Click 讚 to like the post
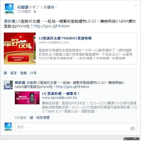The image size is (141, 141). click(5, 73)
